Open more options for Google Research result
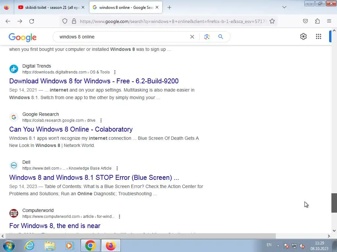This screenshot has height=252, width=337. (x=101, y=120)
